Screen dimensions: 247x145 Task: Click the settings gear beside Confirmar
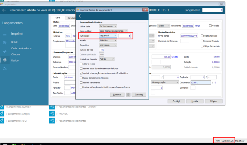pyautogui.click(x=128, y=95)
